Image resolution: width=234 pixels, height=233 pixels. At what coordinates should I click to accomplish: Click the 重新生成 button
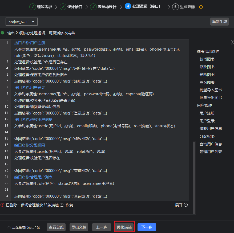pyautogui.click(x=219, y=22)
